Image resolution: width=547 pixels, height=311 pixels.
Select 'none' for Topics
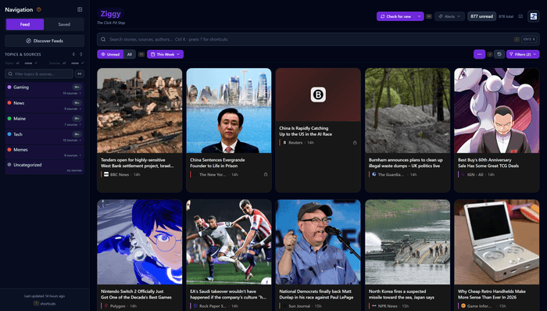[x=28, y=63]
